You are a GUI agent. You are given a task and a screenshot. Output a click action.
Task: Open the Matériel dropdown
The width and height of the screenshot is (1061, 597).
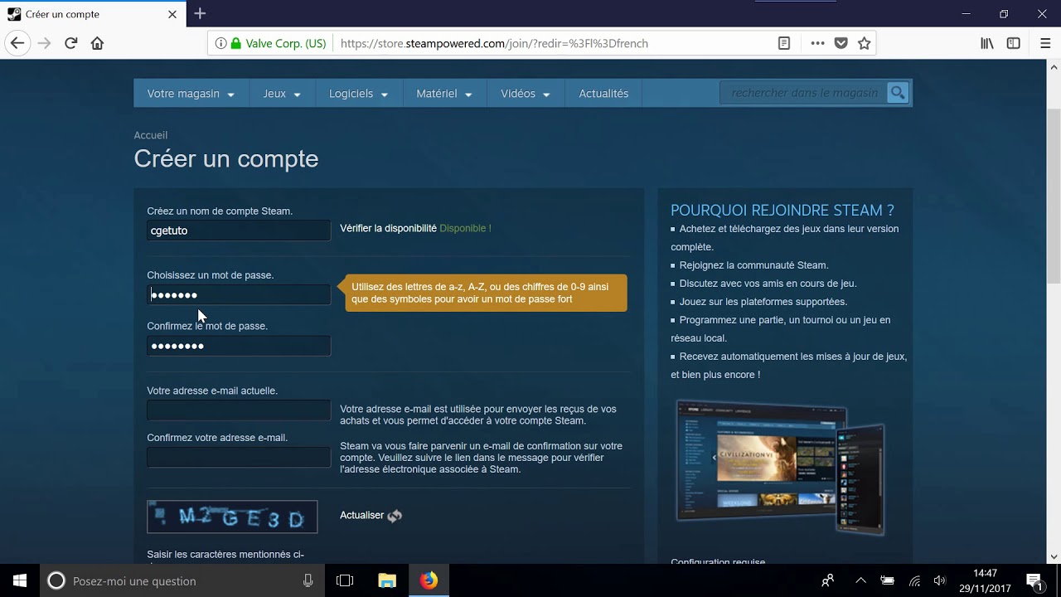coord(443,93)
